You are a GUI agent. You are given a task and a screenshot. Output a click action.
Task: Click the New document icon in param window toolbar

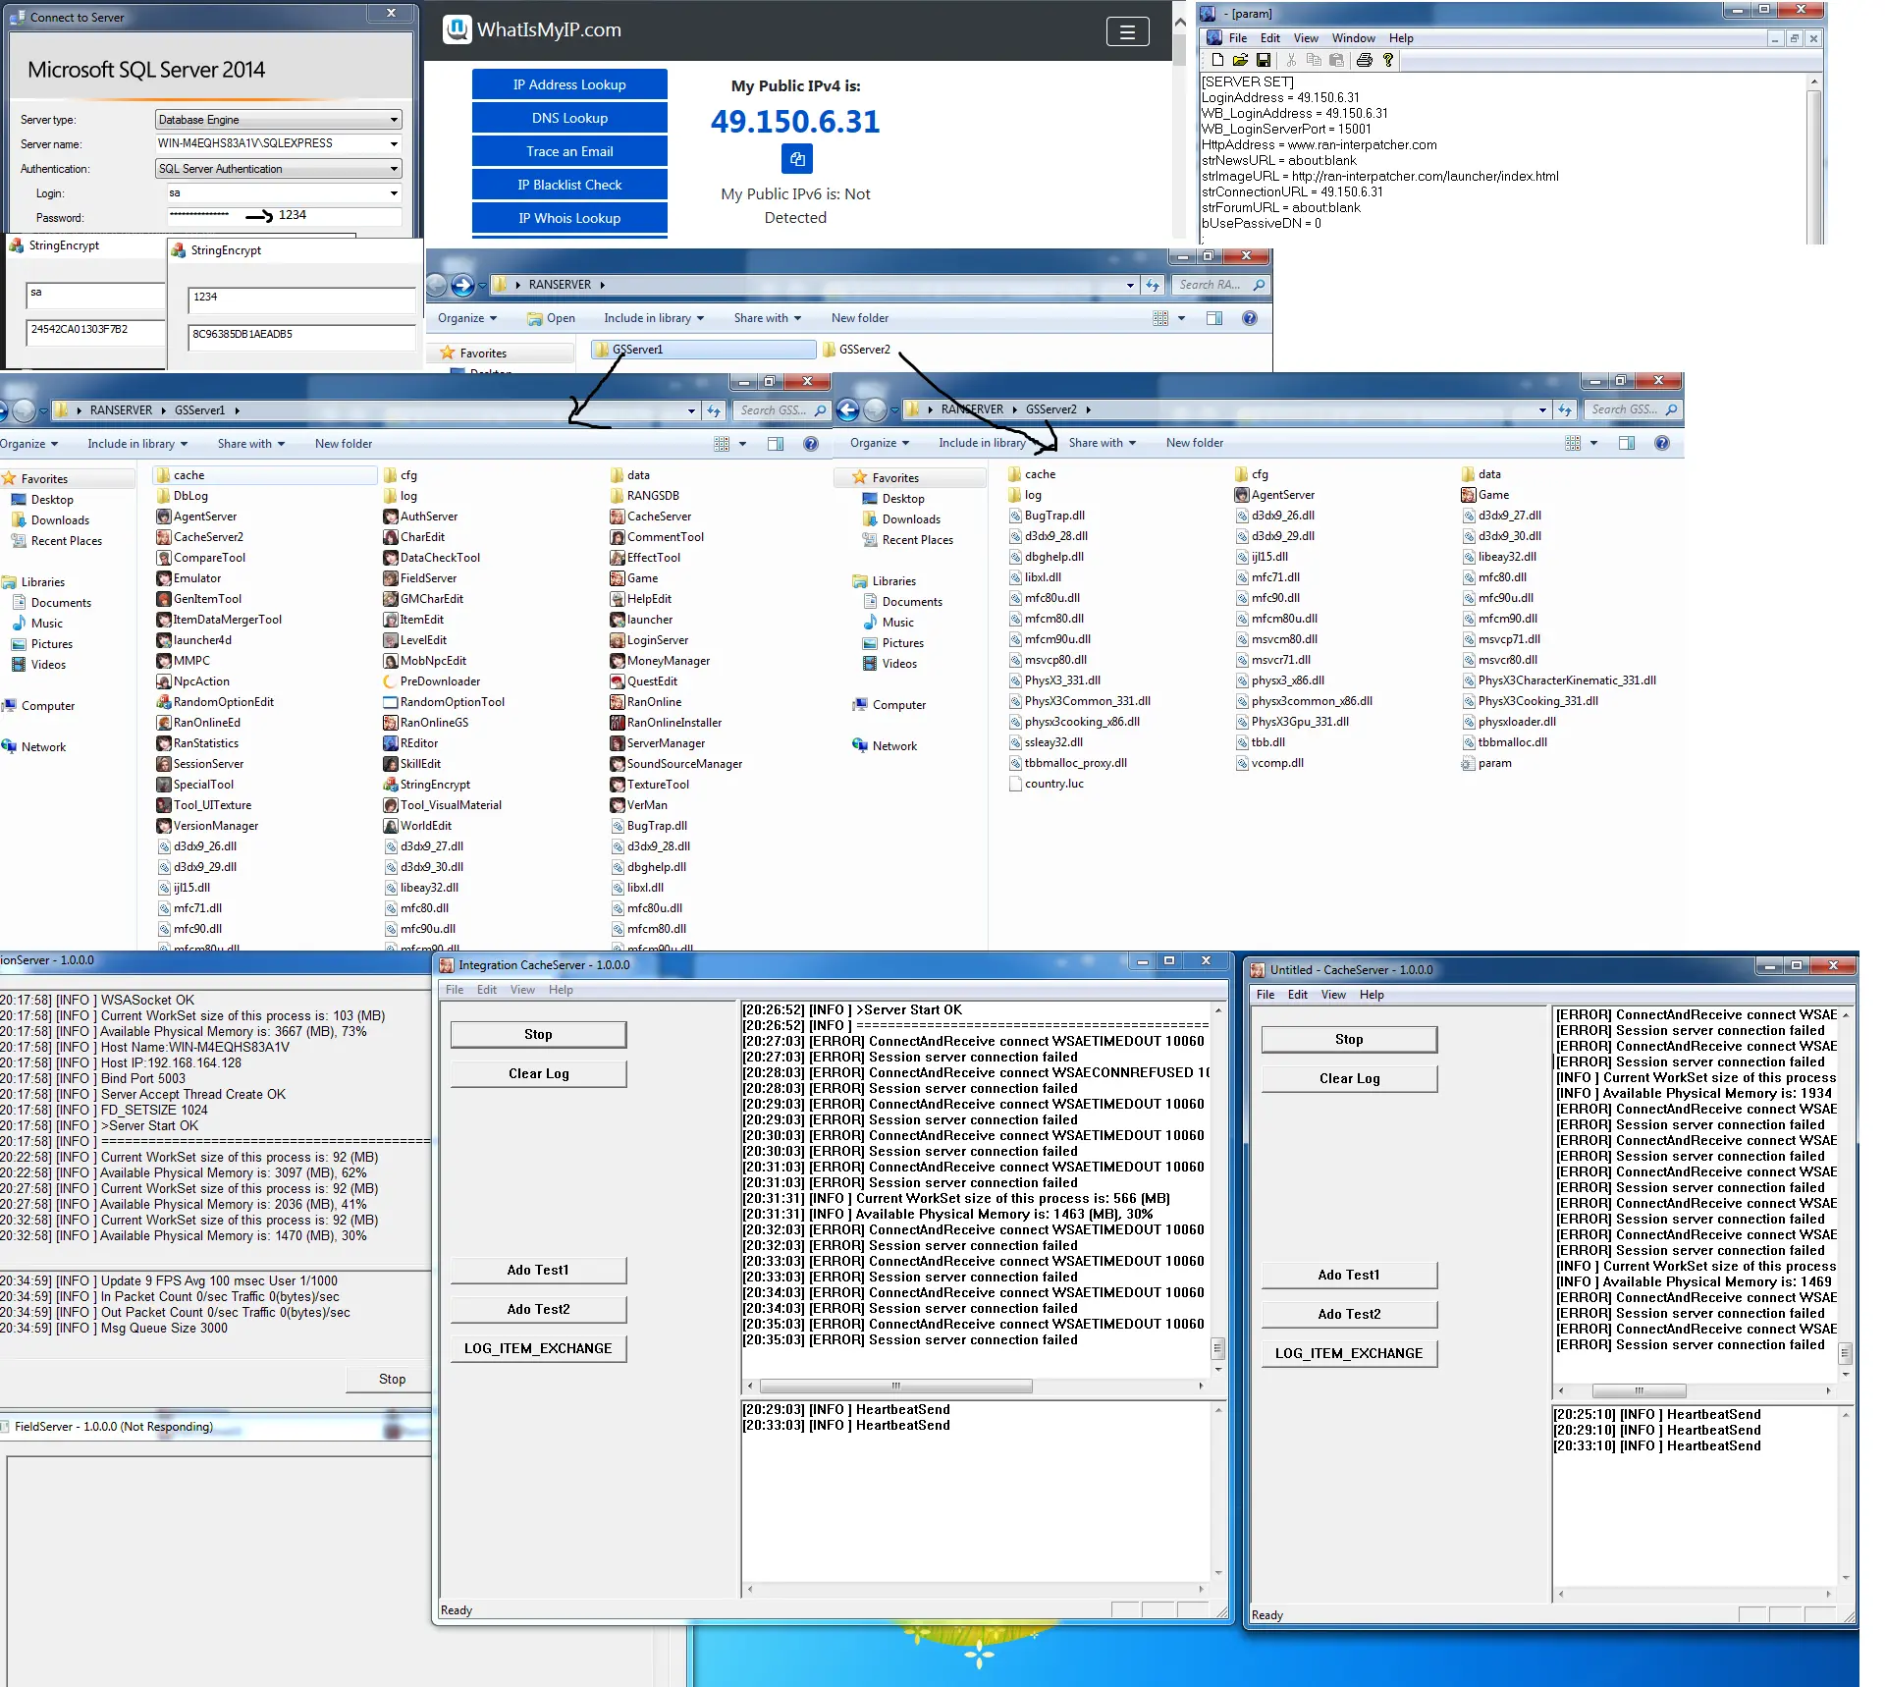[x=1217, y=60]
